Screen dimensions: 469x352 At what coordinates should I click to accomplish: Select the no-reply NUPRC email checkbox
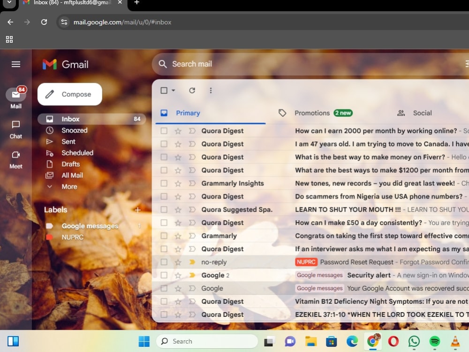click(x=164, y=262)
